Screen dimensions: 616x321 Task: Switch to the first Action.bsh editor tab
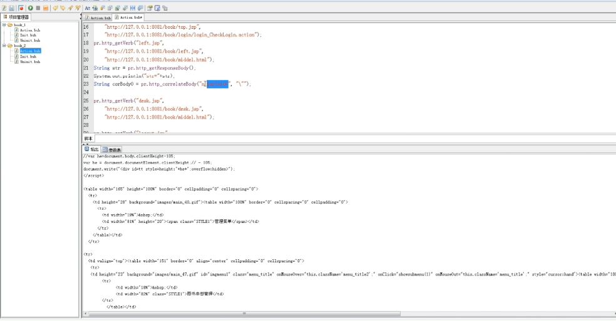tap(98, 18)
